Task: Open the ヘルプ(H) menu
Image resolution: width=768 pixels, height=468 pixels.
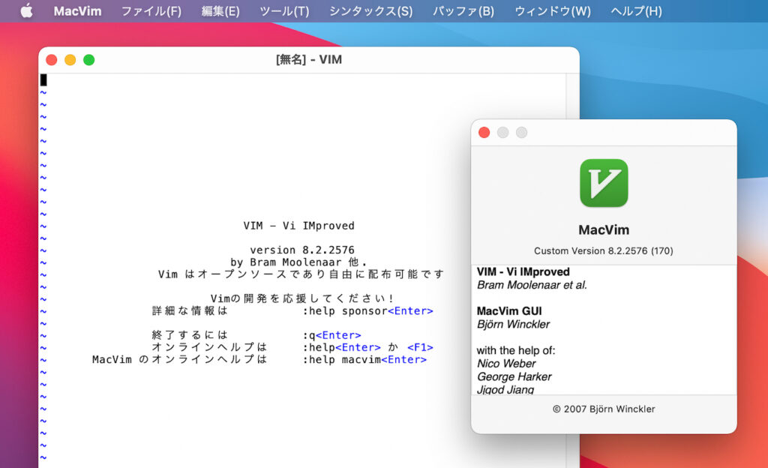Action: (636, 11)
